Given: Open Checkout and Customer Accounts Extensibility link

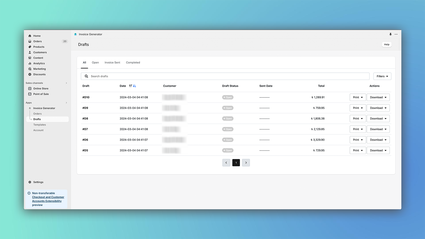Looking at the screenshot, I should coord(48,199).
